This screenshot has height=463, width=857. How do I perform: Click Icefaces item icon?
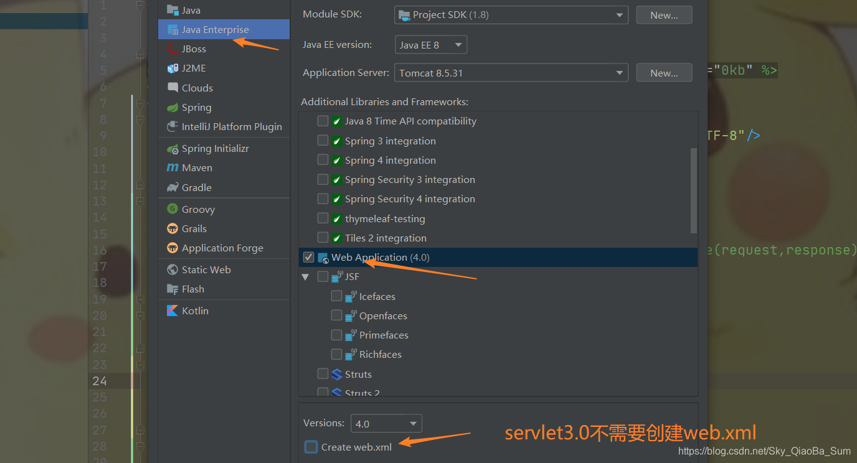pos(351,296)
